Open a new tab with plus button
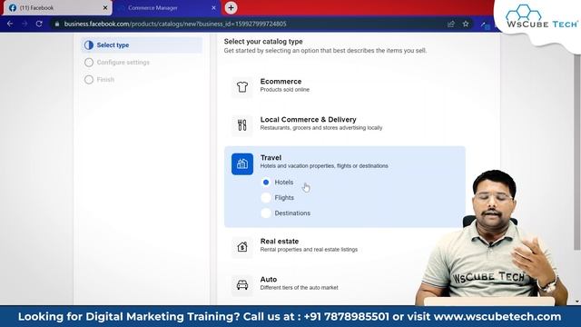The width and height of the screenshot is (581, 327). (231, 7)
